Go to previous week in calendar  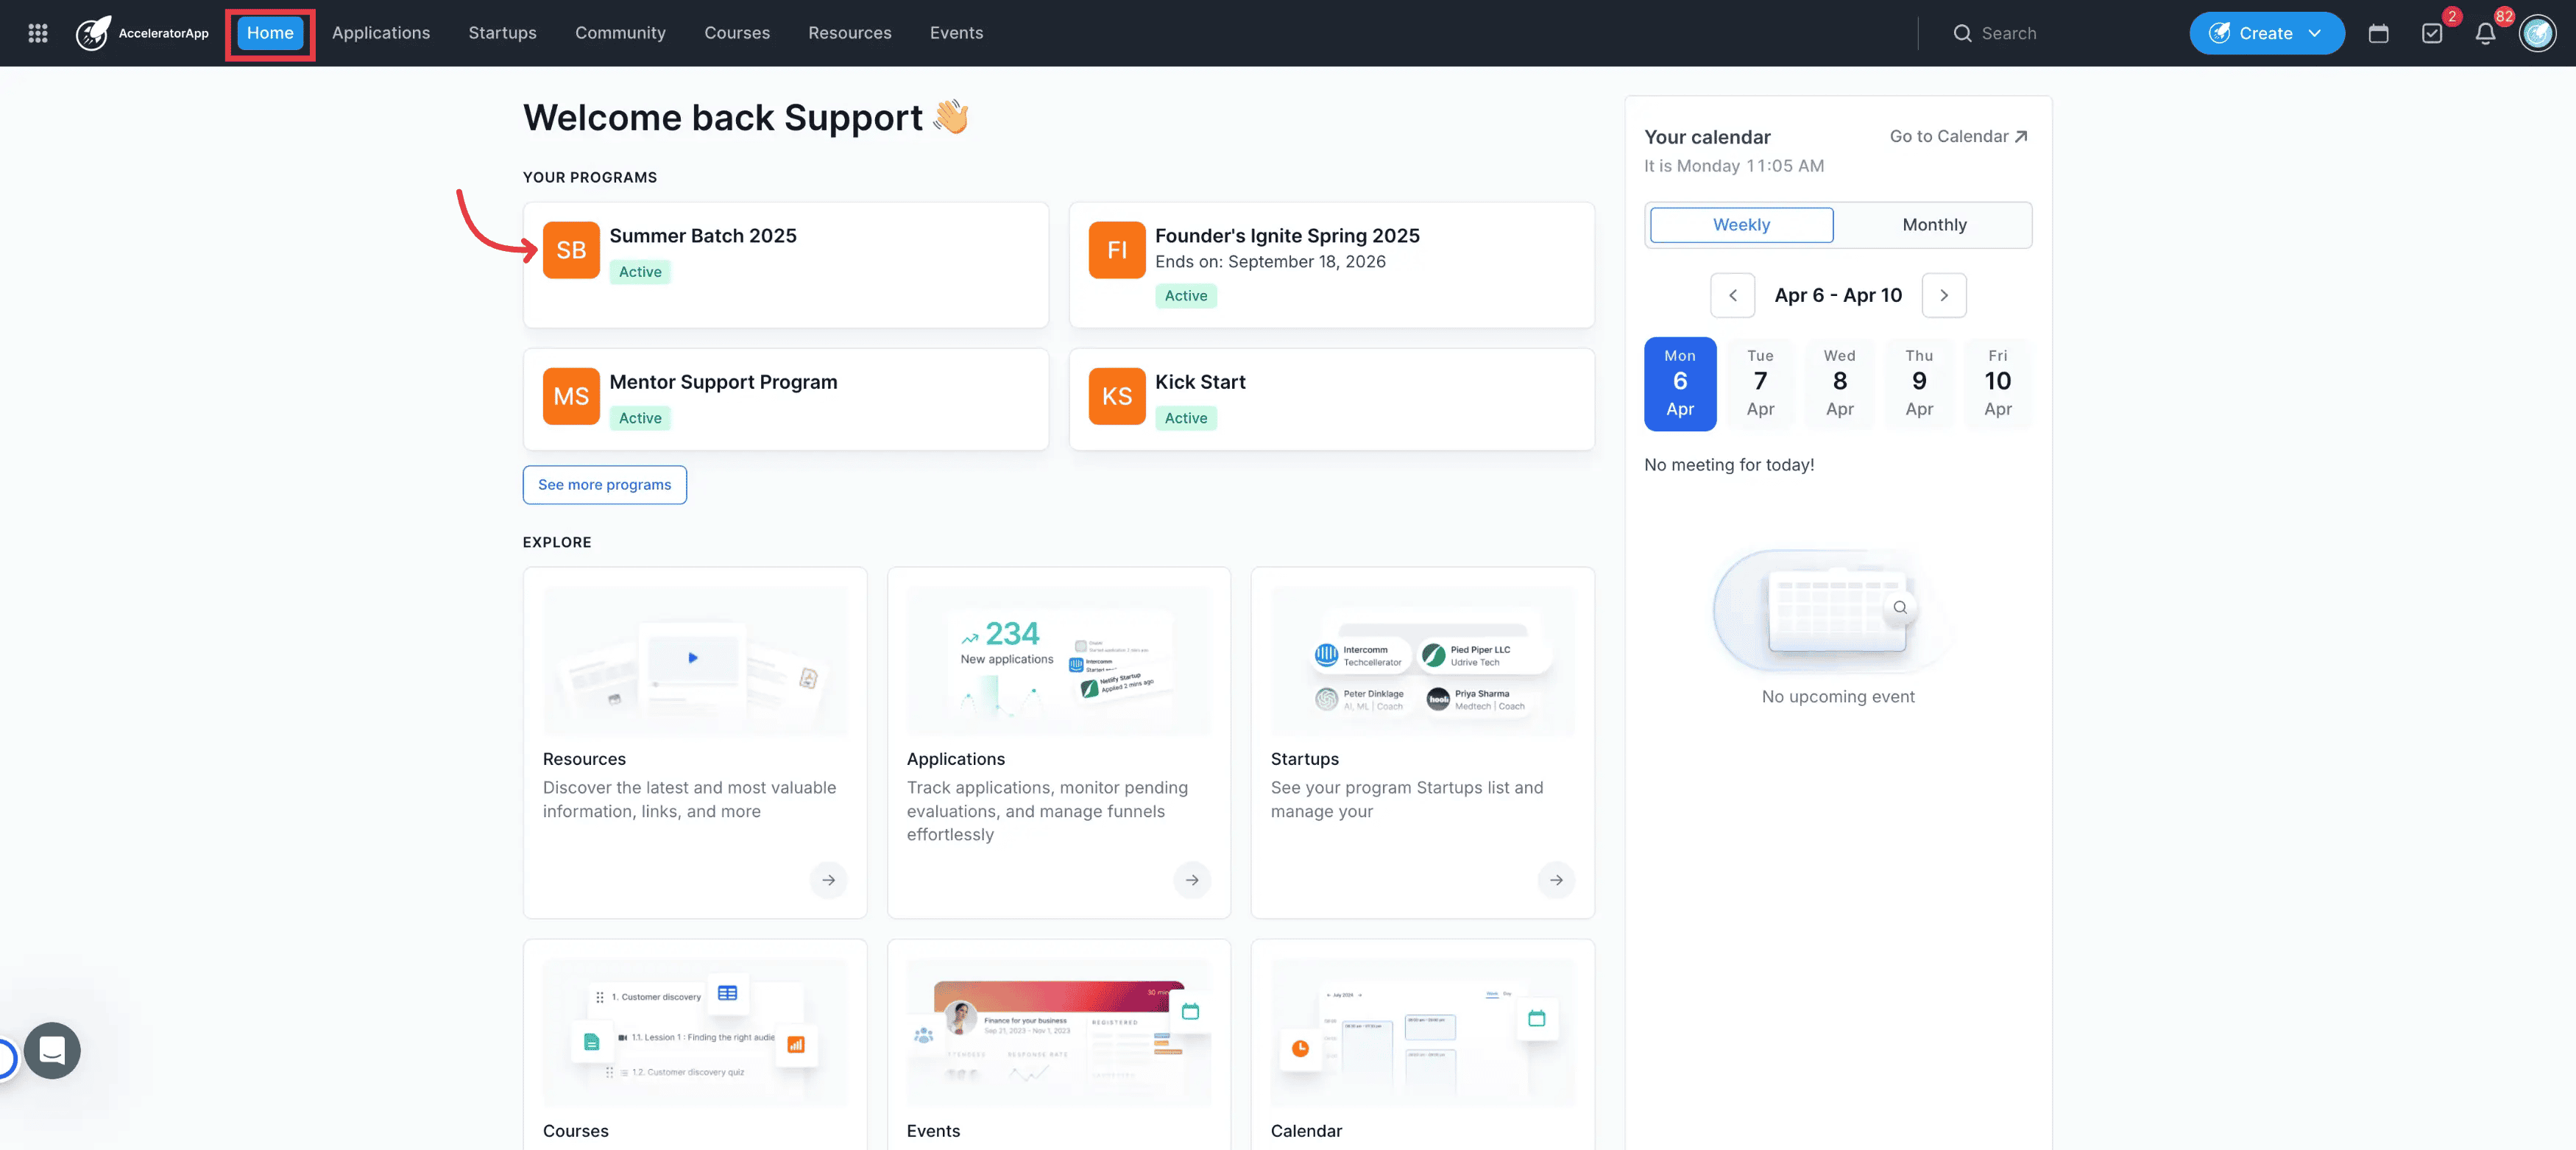(x=1732, y=295)
